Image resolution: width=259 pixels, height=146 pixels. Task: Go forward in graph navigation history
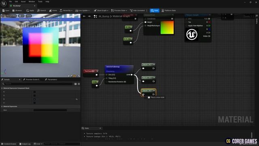pyautogui.click(x=89, y=16)
